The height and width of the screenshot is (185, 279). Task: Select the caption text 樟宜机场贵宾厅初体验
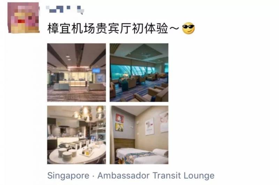108,29
